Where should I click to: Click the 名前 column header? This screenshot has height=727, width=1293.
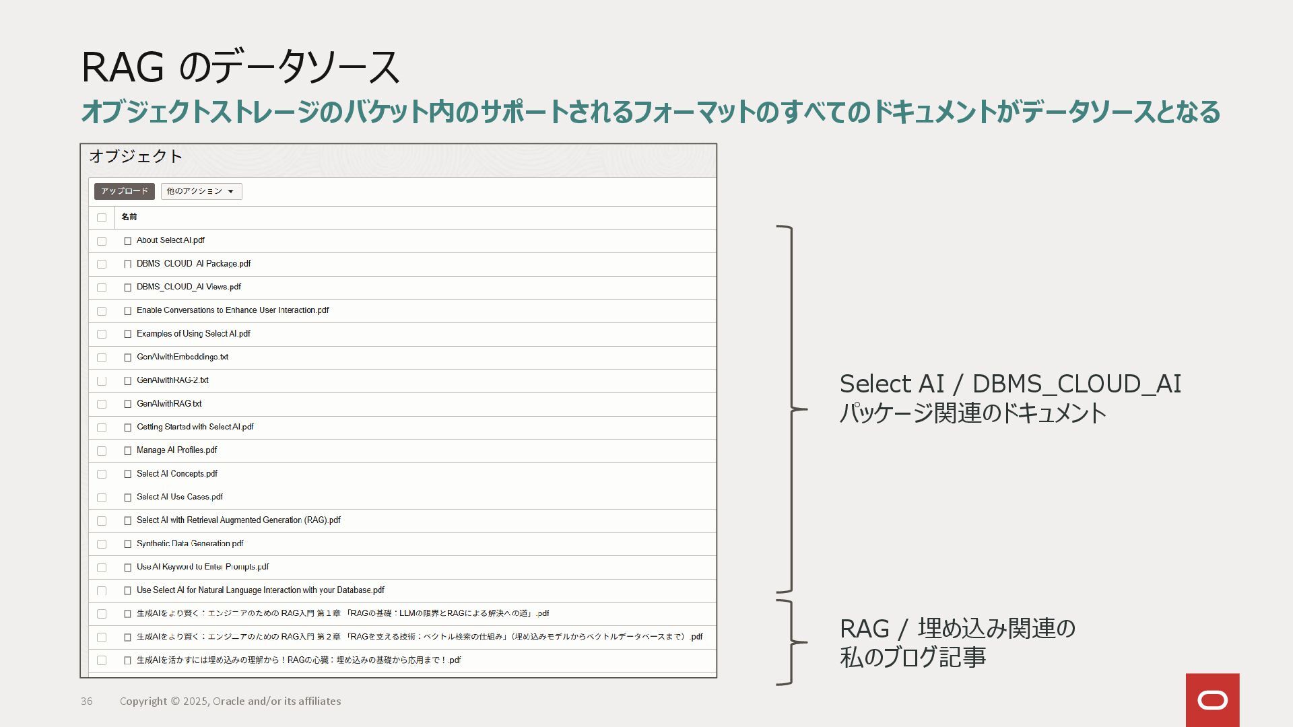(129, 217)
